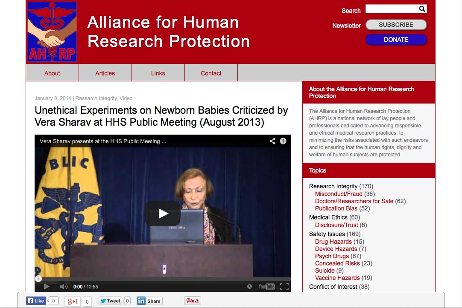462x308 pixels.
Task: Mute the video volume icon
Action: pyautogui.click(x=63, y=287)
